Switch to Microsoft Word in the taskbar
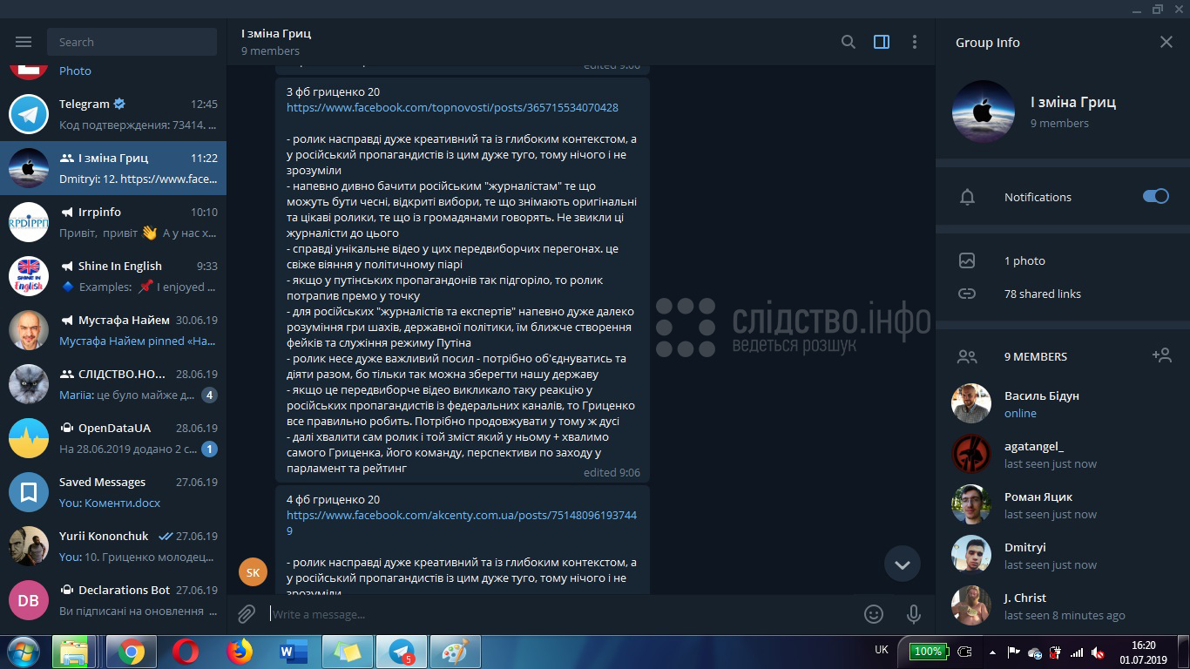 [x=293, y=652]
